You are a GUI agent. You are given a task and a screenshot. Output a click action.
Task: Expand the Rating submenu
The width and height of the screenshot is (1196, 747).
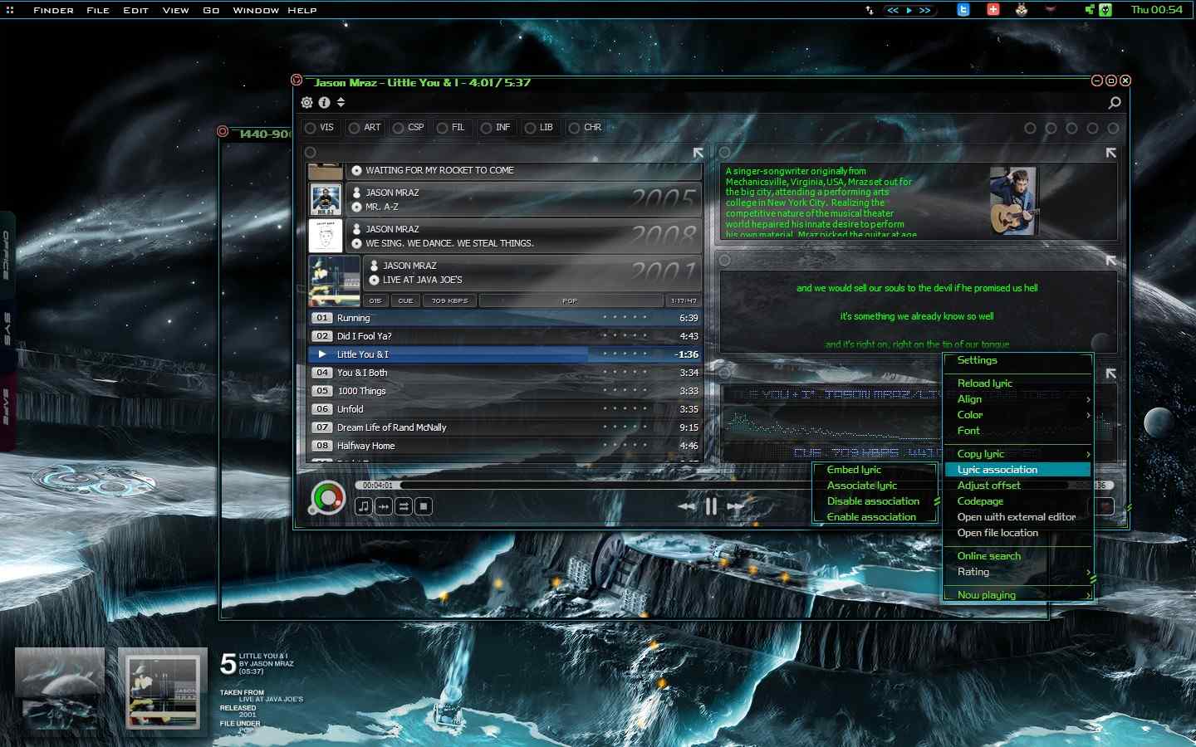[1018, 572]
